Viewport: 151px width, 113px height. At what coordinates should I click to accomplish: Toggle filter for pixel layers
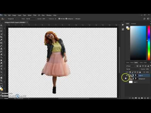pyautogui.click(x=137, y=66)
